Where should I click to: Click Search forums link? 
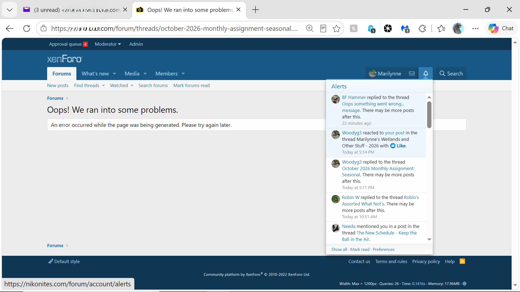(x=153, y=85)
